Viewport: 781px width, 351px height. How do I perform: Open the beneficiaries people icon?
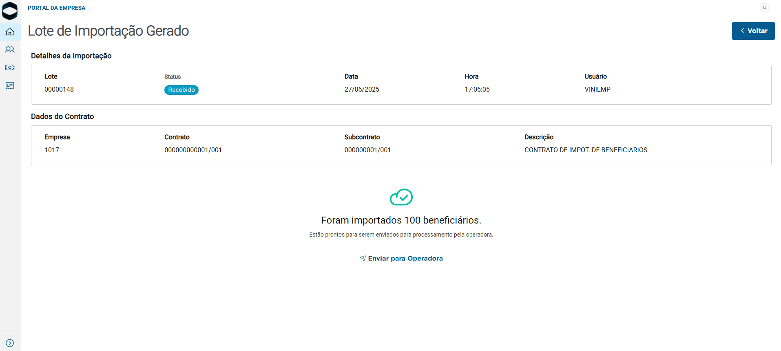point(10,50)
